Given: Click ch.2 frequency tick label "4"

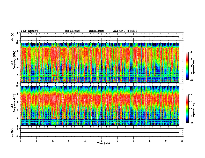Looking at the screenshot, I should 18,110.
